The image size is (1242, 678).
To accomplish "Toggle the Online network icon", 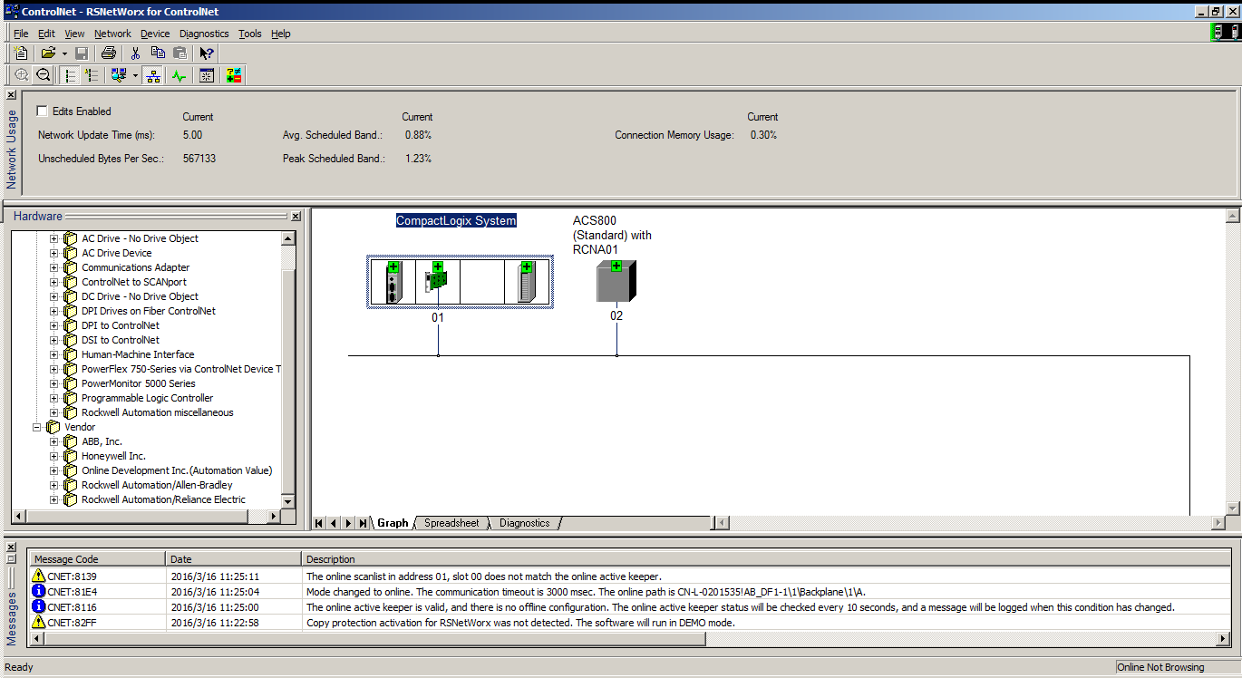I will click(x=154, y=76).
